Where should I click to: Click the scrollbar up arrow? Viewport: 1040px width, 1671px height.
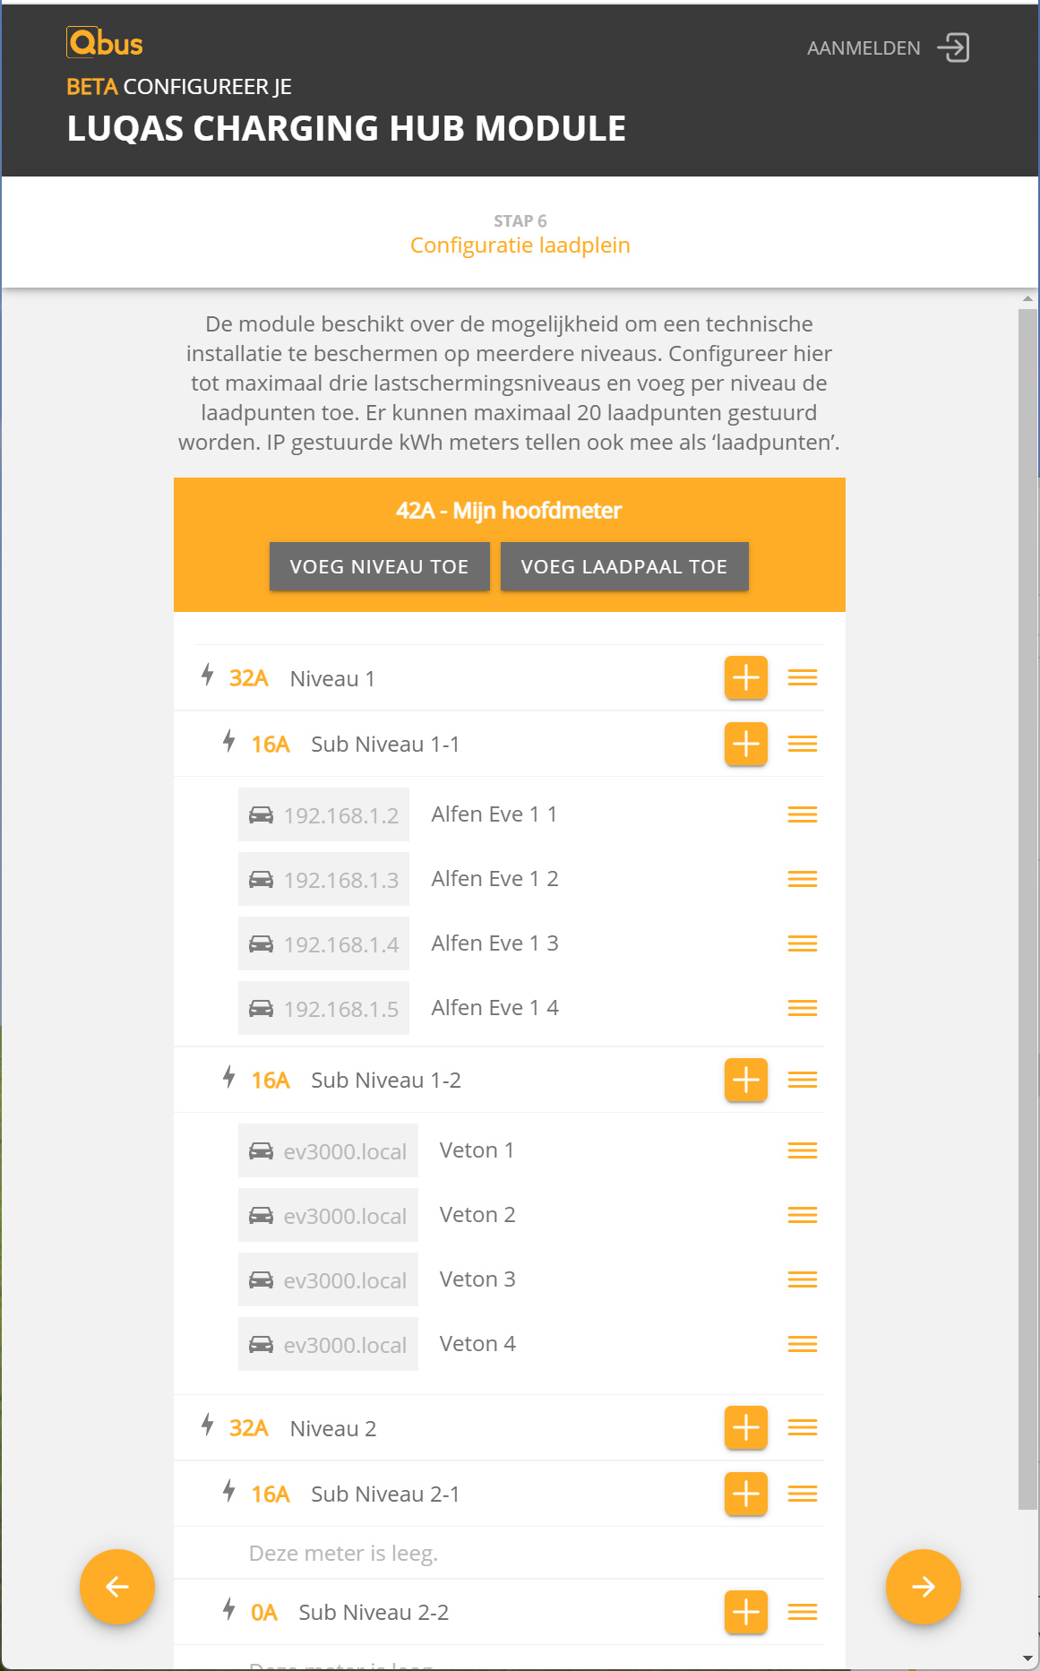1028,298
